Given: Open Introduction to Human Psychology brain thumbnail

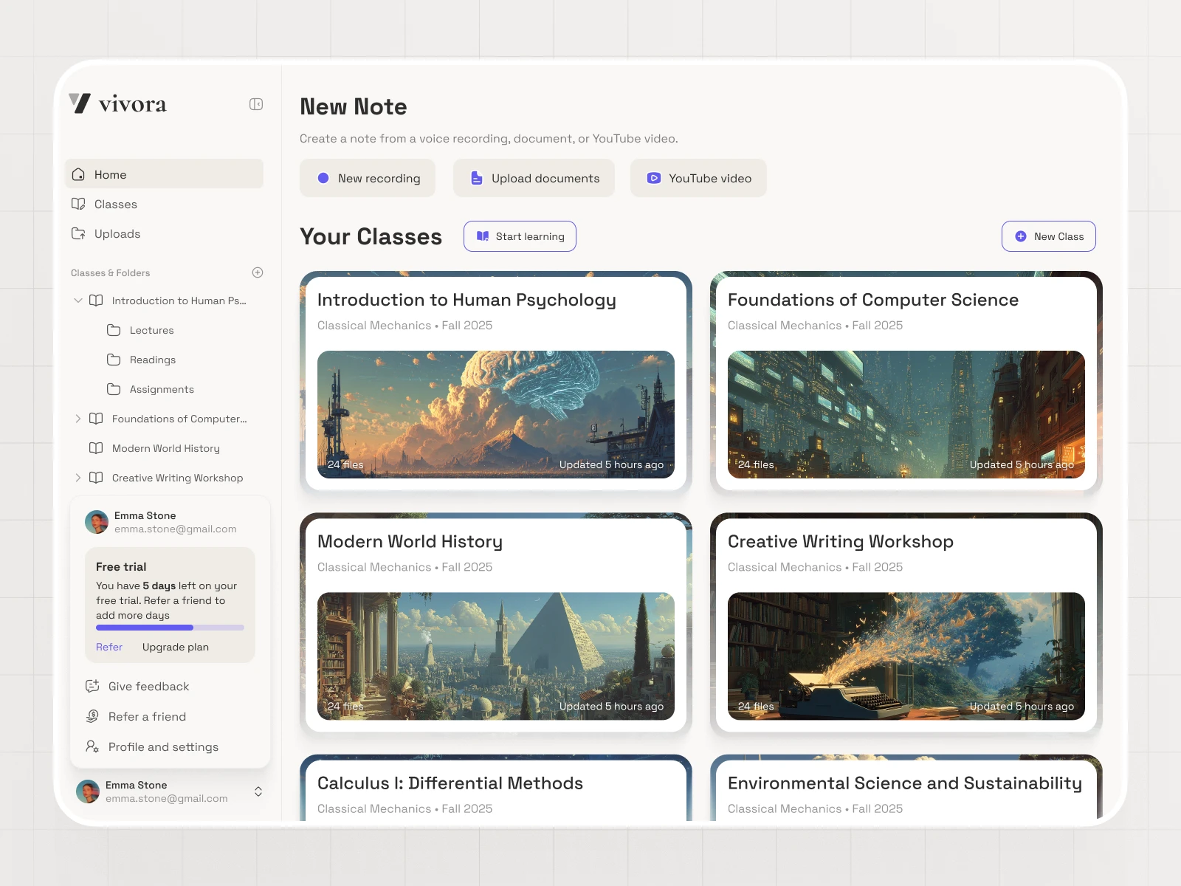Looking at the screenshot, I should 496,414.
